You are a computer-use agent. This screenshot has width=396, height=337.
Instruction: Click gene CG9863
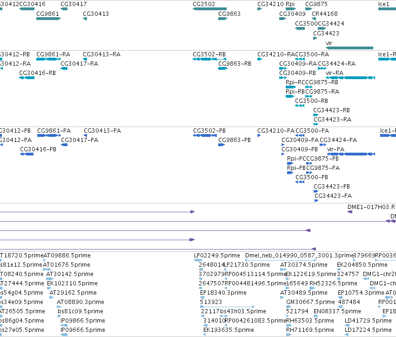pyautogui.click(x=223, y=19)
